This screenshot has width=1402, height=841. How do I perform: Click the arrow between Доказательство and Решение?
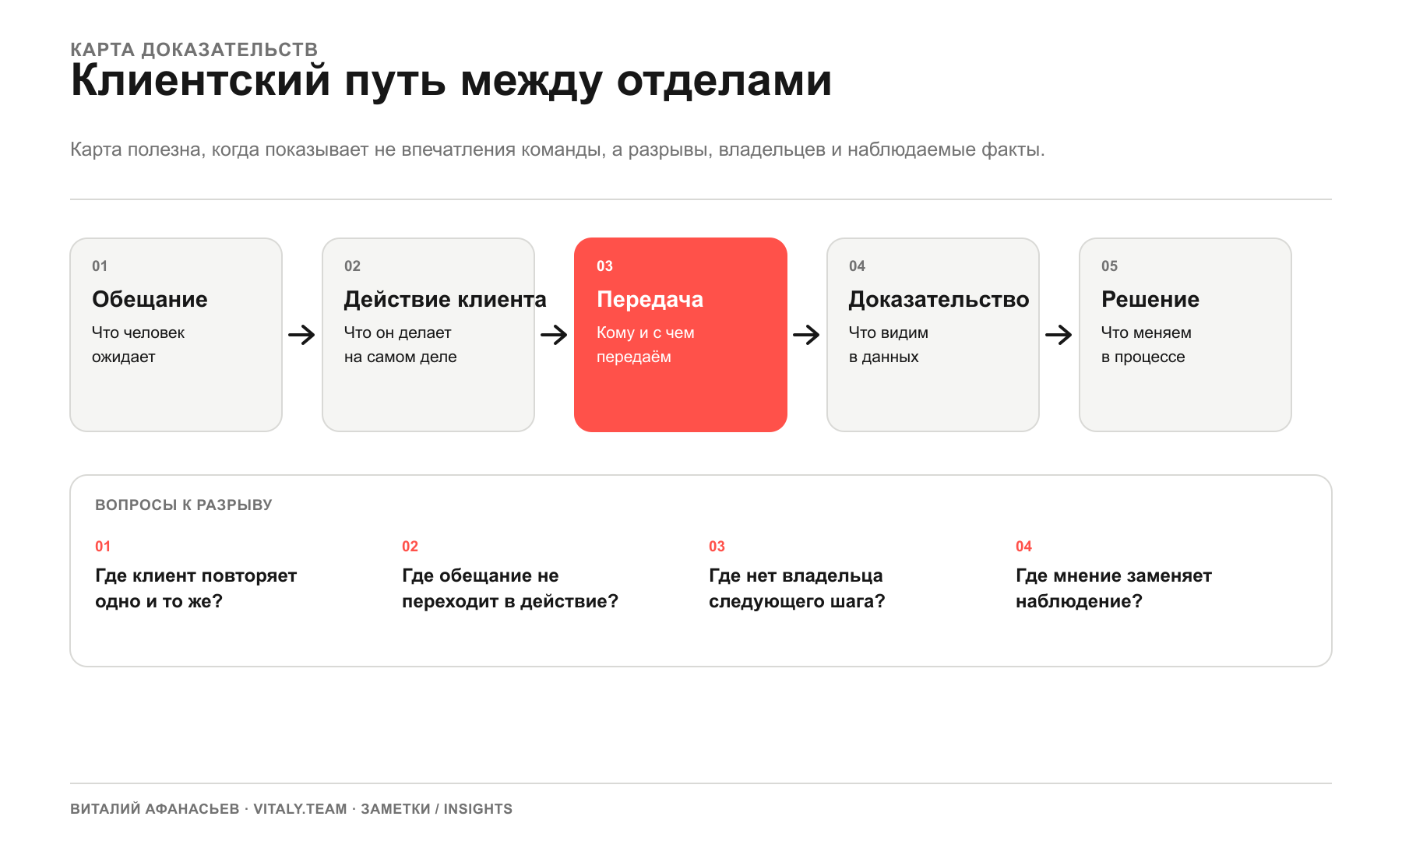[1059, 335]
